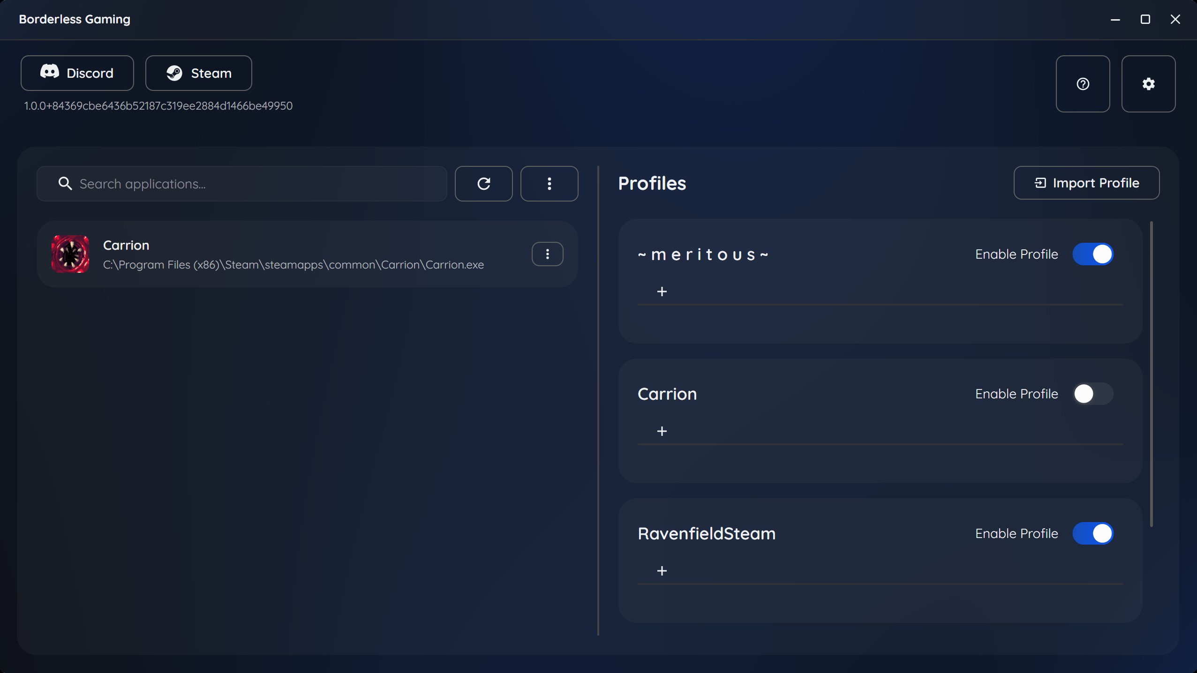Open settings via the gear icon
The image size is (1197, 673).
(x=1148, y=84)
